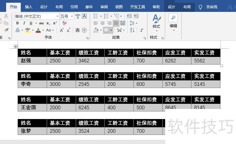The width and height of the screenshot is (236, 144).
Task: Align text right
Action: [x=109, y=23]
